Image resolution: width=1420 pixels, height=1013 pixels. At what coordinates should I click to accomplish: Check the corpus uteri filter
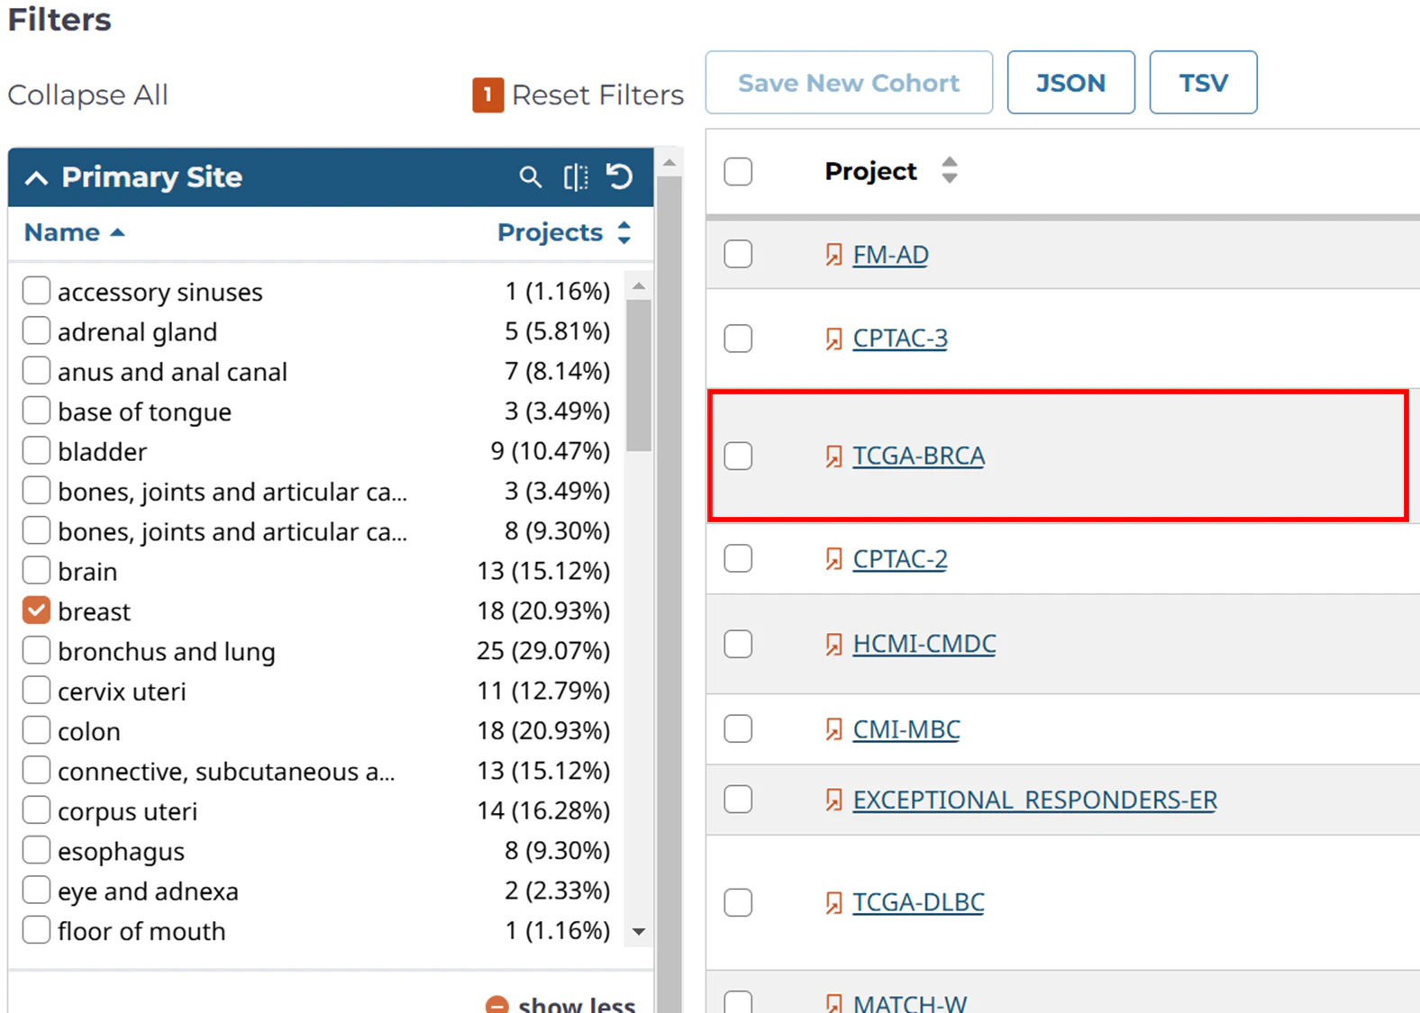pos(36,810)
